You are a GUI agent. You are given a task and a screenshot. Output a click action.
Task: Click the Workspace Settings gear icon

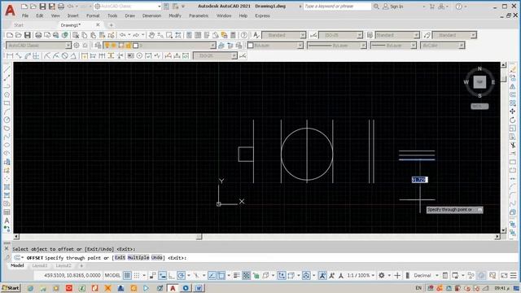(77, 46)
